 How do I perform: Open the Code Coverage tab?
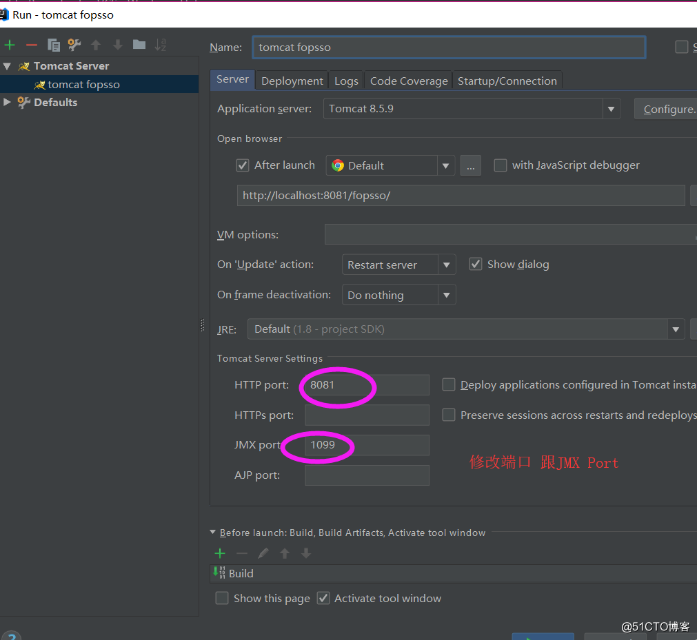tap(409, 81)
